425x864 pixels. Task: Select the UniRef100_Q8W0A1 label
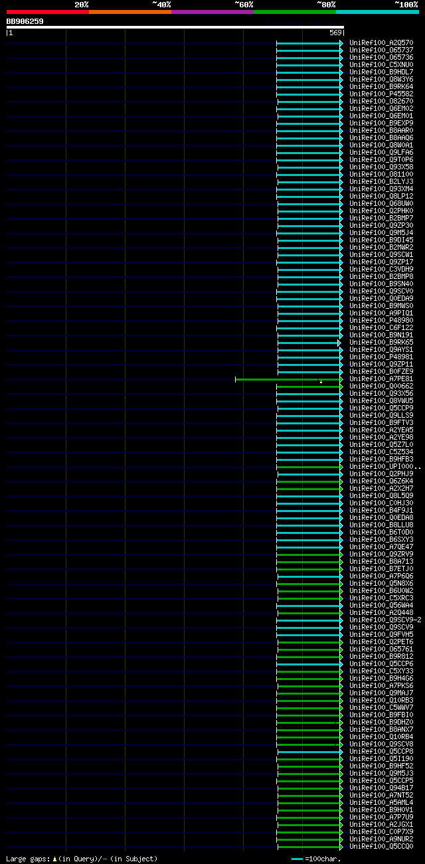[381, 145]
